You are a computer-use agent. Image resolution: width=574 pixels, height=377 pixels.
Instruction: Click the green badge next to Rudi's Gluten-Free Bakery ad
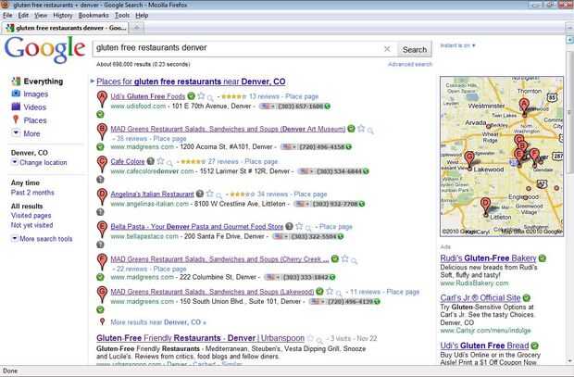[543, 258]
